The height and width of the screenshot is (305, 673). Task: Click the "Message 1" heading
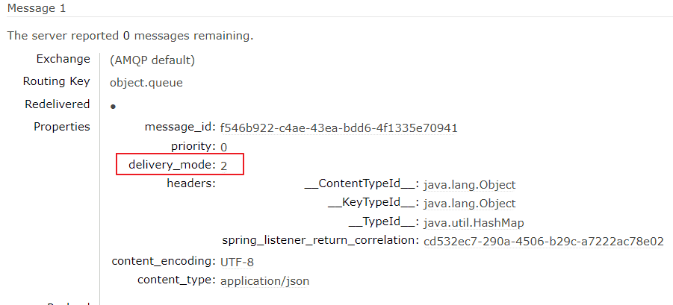click(x=37, y=7)
